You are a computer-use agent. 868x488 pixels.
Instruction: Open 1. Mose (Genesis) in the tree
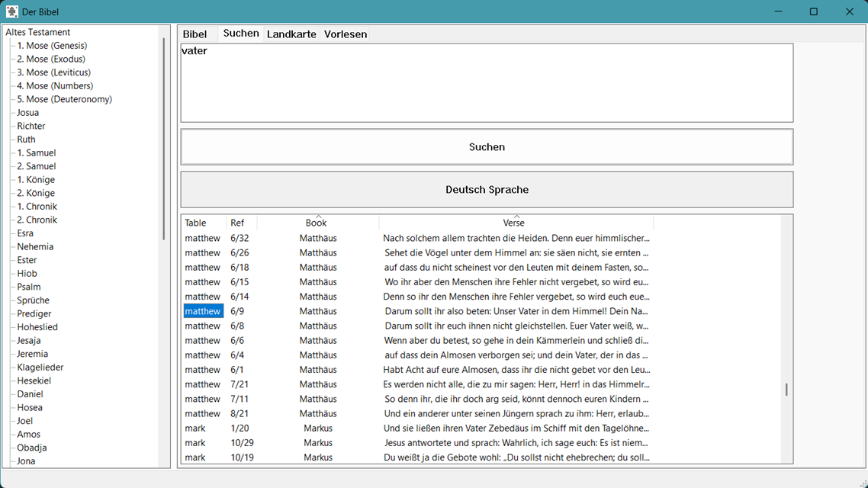(x=52, y=46)
